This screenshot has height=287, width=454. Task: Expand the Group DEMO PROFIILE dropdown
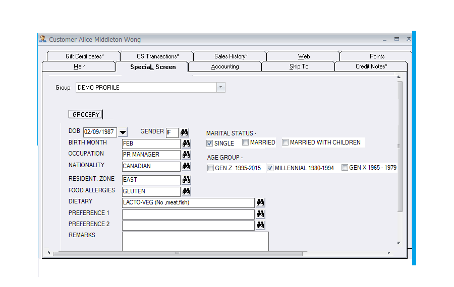click(220, 87)
